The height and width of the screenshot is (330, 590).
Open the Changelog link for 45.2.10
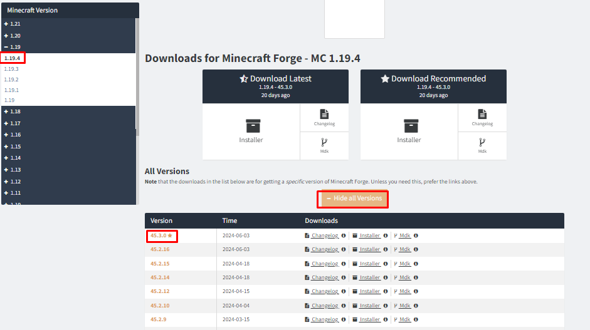click(324, 306)
